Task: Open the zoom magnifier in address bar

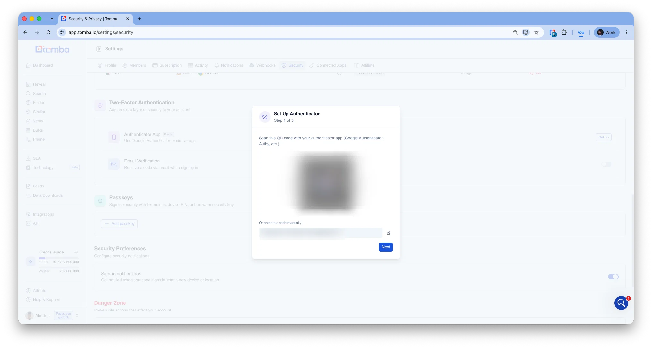Action: point(515,32)
